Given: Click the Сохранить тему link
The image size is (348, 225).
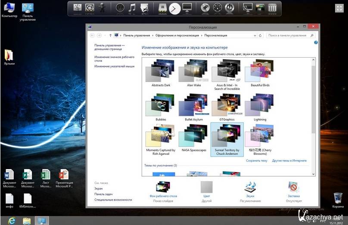Looking at the screenshot, I should 257,160.
